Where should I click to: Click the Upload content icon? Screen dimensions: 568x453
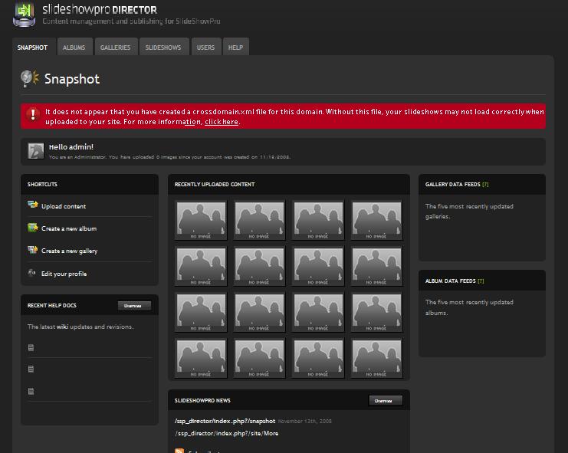click(33, 205)
